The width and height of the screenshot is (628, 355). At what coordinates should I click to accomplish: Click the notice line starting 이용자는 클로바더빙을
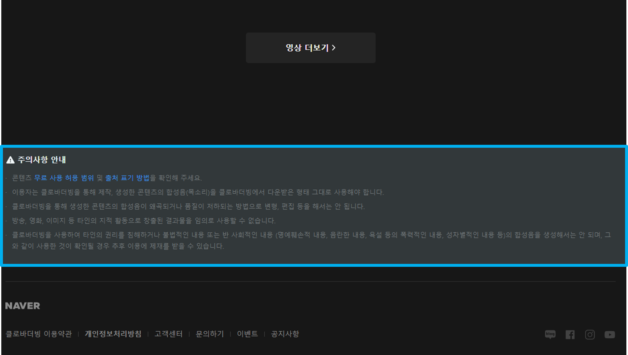click(198, 192)
